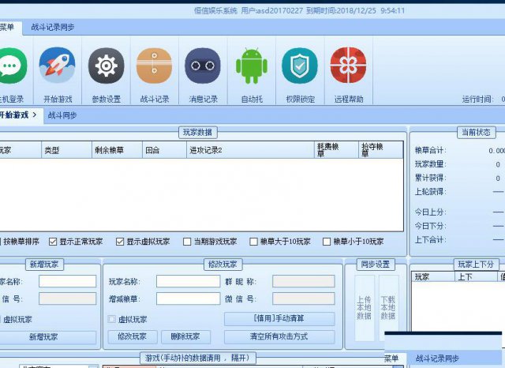Image resolution: width=505 pixels, height=368 pixels.
Task: Sort by 耗费粮草 column header
Action: [x=337, y=150]
